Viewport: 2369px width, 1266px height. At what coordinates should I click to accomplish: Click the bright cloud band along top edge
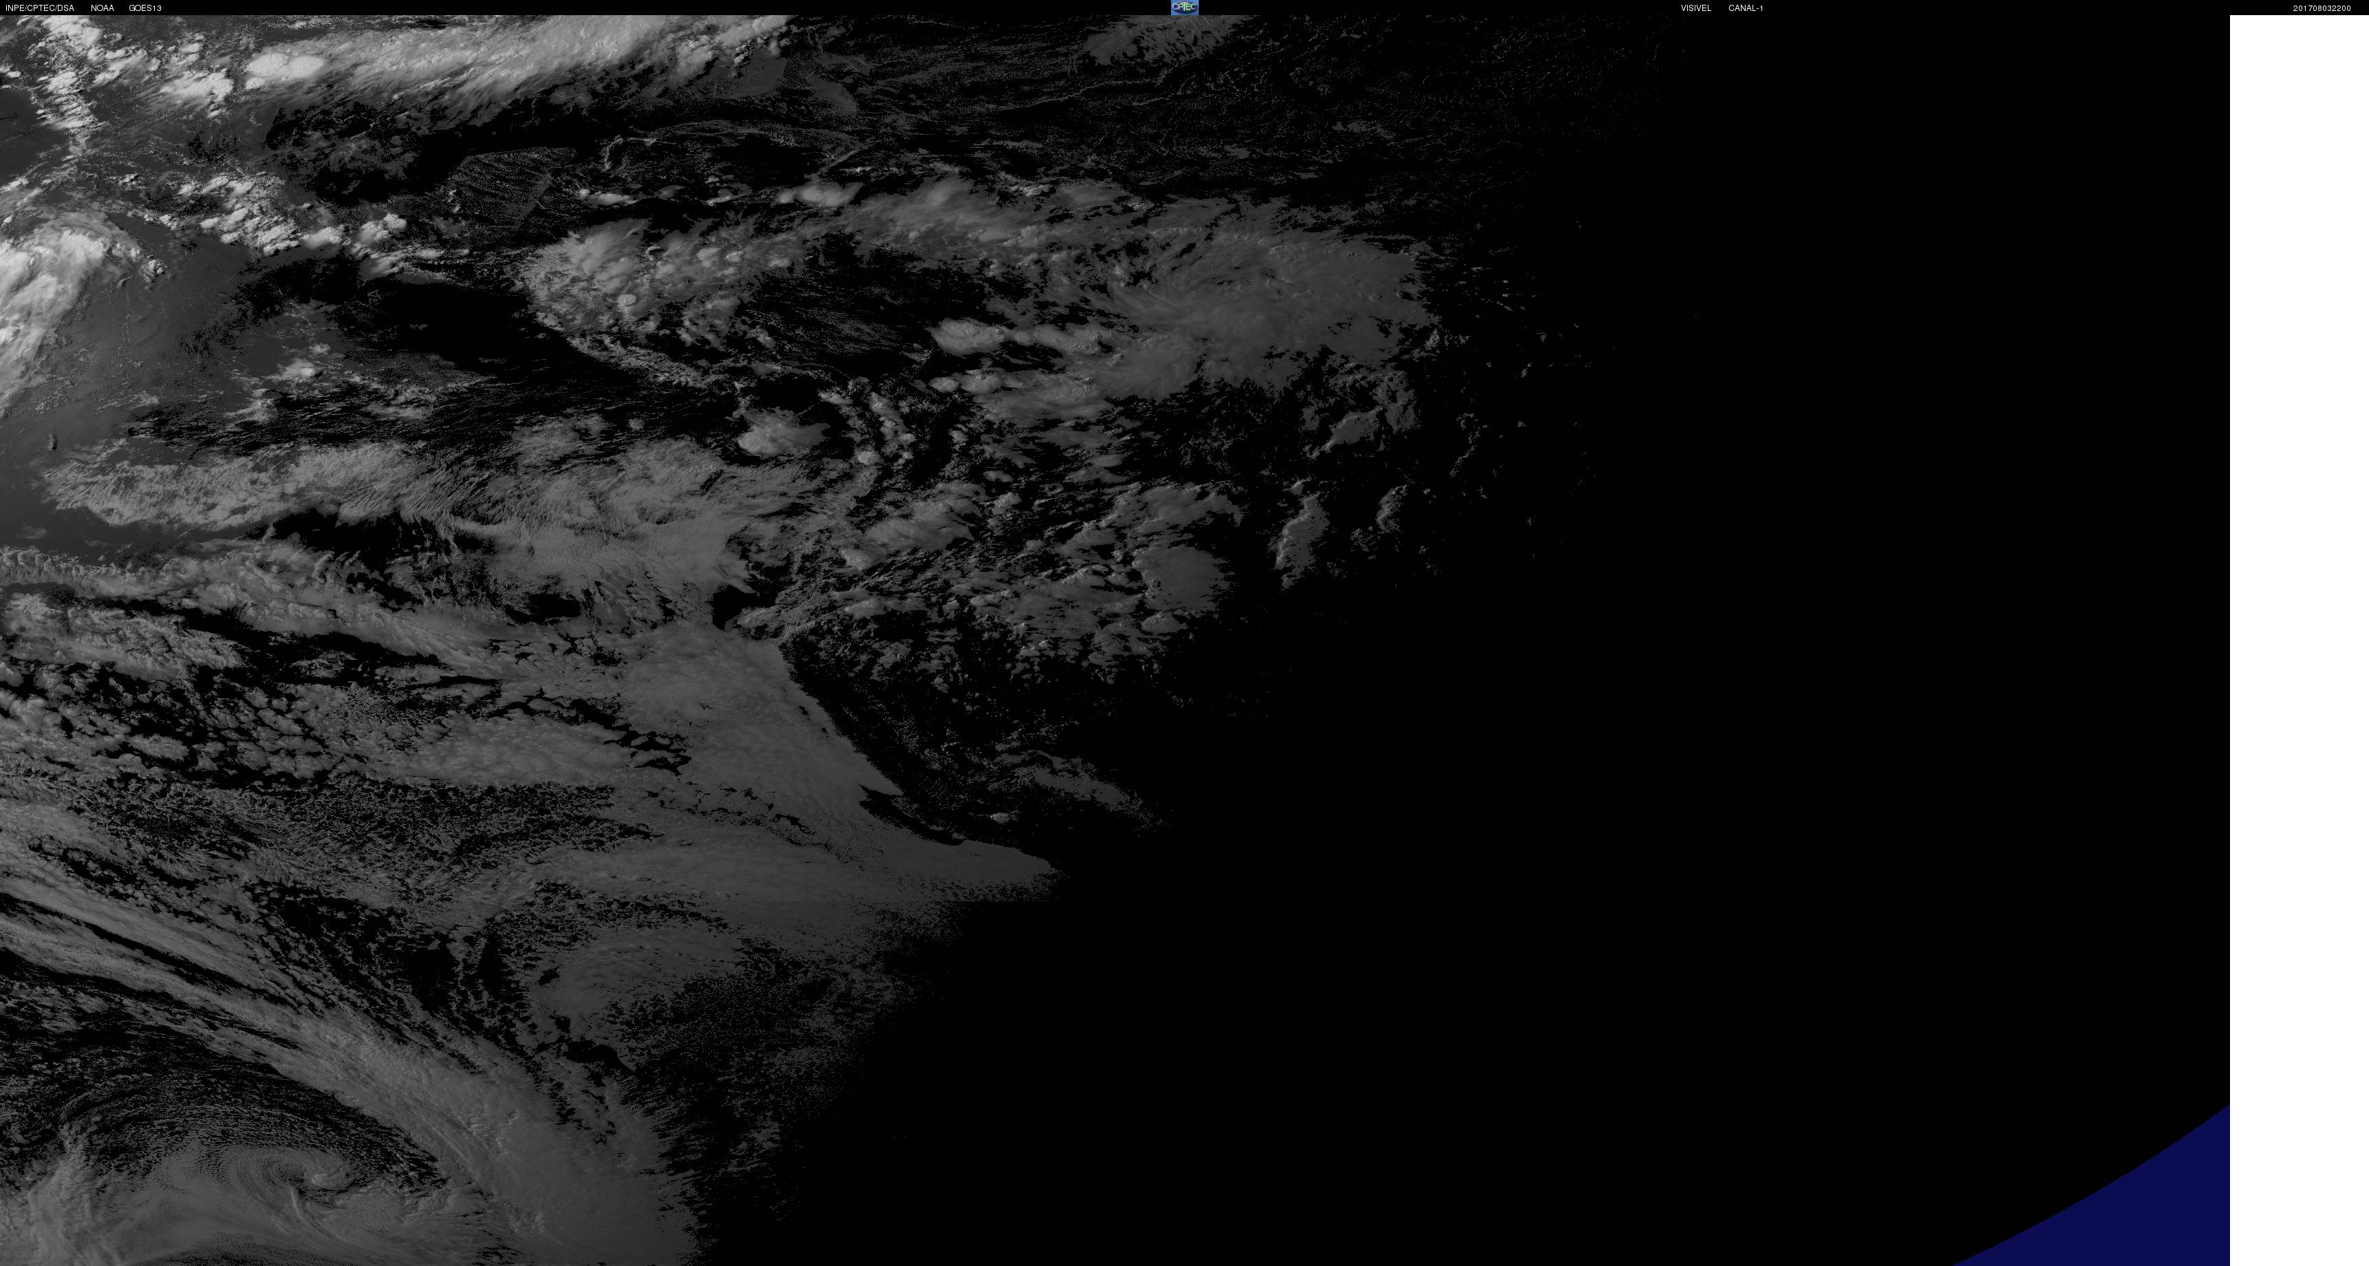[x=552, y=46]
